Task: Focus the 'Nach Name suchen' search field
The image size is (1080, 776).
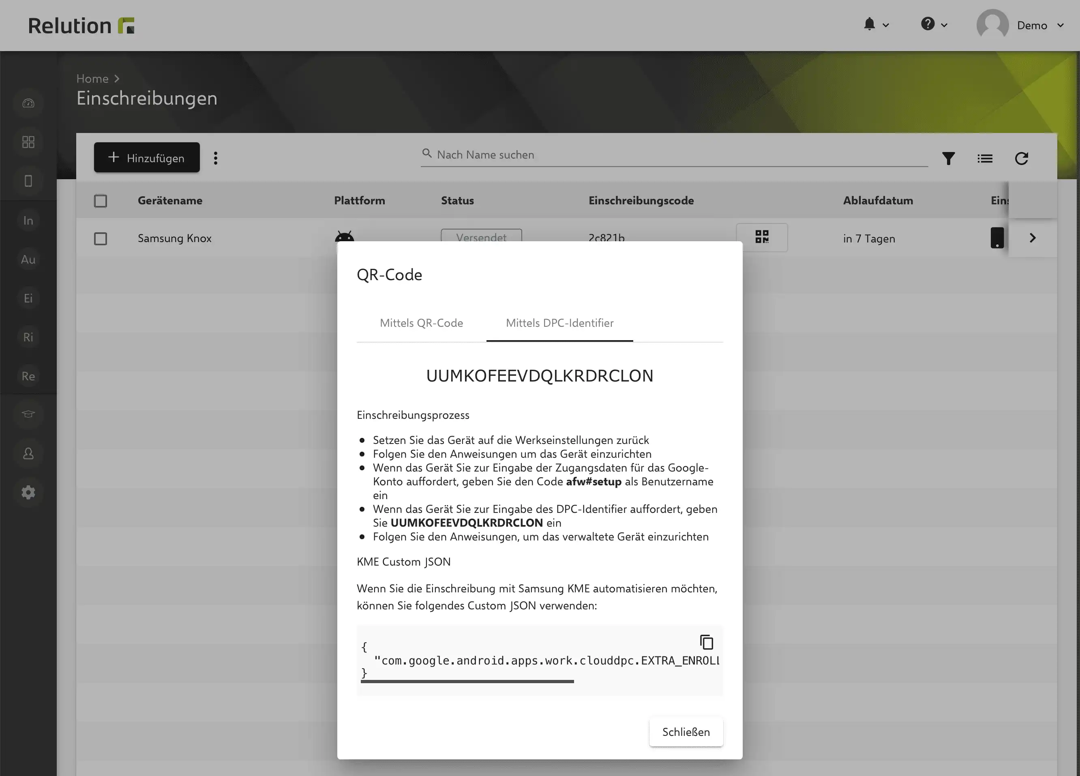Action: pos(674,155)
